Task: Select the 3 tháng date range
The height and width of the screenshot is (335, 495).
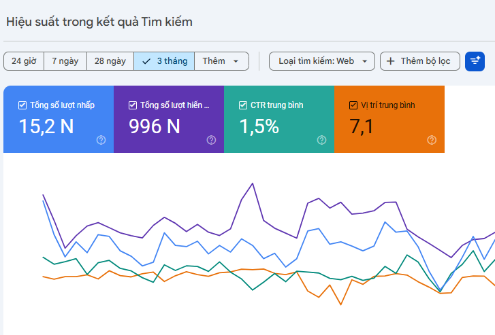Action: pos(164,61)
